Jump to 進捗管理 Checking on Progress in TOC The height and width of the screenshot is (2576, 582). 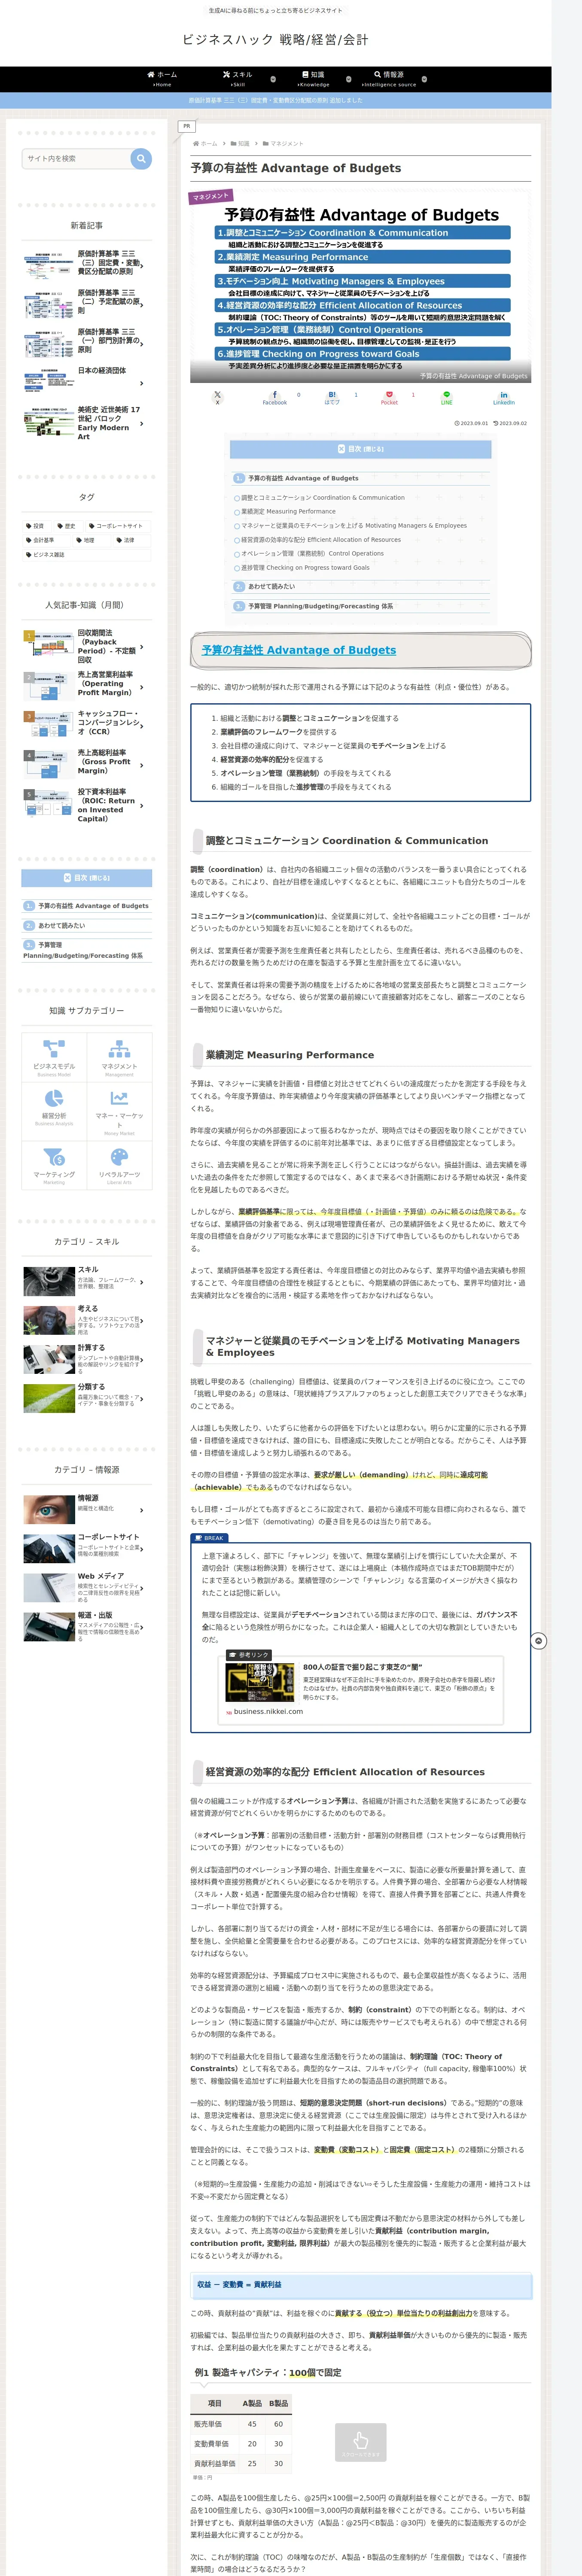coord(305,567)
